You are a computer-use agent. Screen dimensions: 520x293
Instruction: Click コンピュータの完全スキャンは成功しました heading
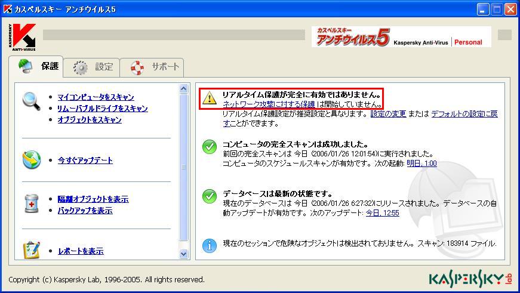point(296,144)
